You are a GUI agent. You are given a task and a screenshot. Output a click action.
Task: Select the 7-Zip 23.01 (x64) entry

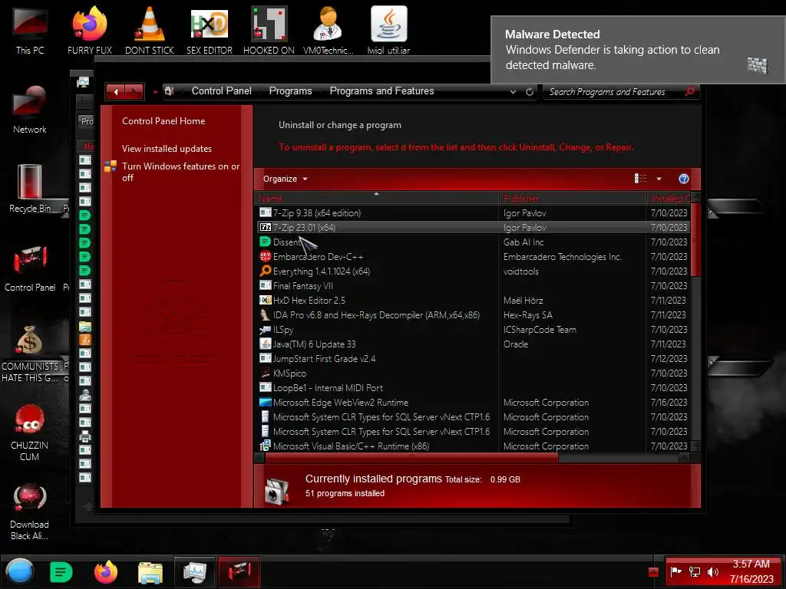point(472,227)
